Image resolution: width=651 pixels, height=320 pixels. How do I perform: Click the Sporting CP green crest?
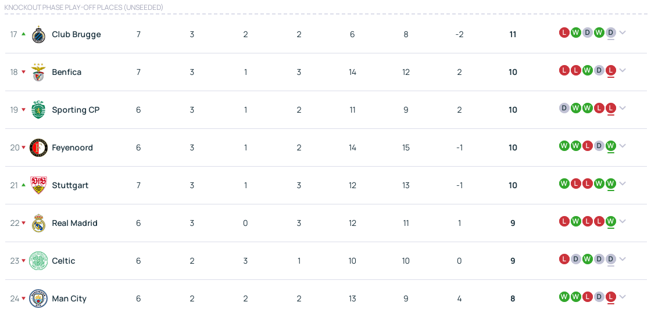click(39, 110)
